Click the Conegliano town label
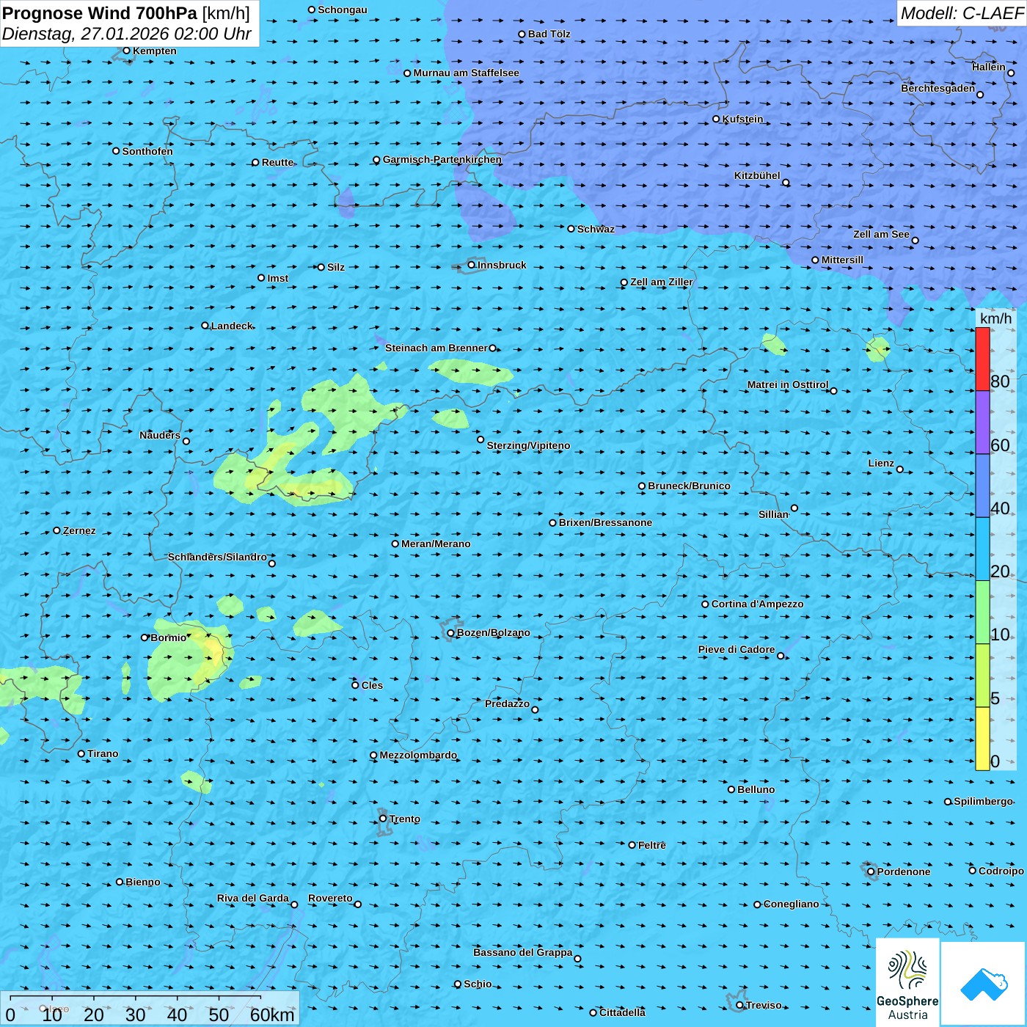Viewport: 1027px width, 1027px height. (x=791, y=904)
